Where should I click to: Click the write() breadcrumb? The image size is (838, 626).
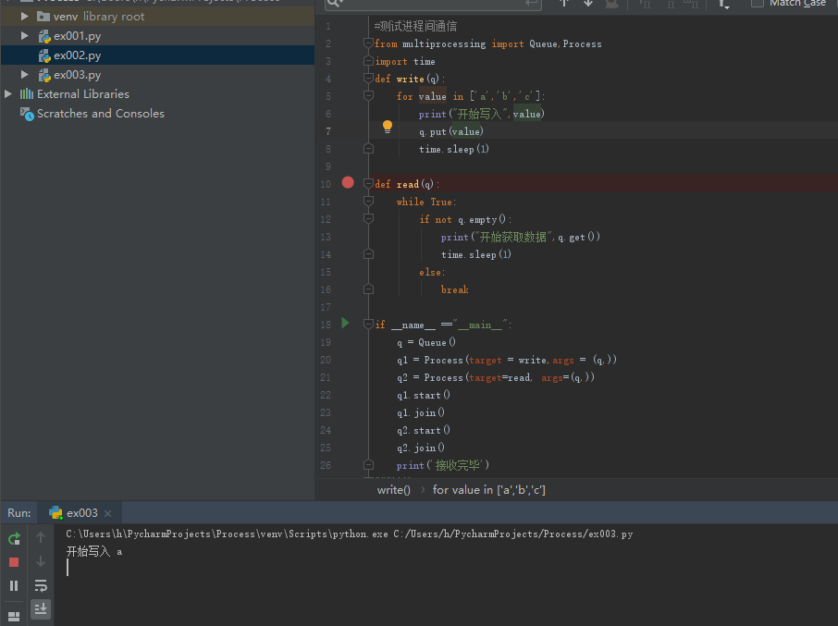393,490
